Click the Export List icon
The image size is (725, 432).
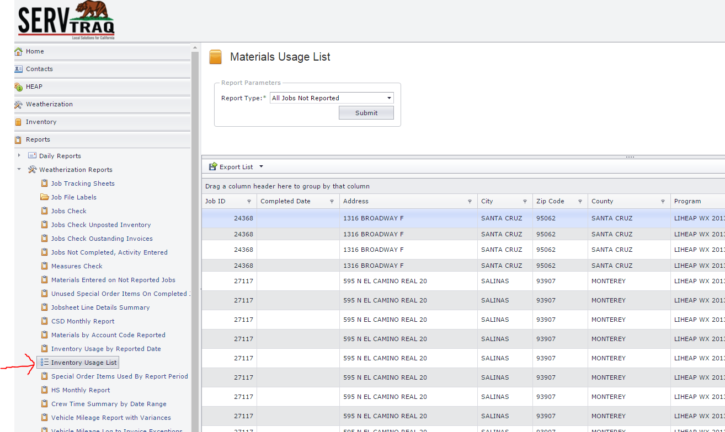(x=212, y=166)
